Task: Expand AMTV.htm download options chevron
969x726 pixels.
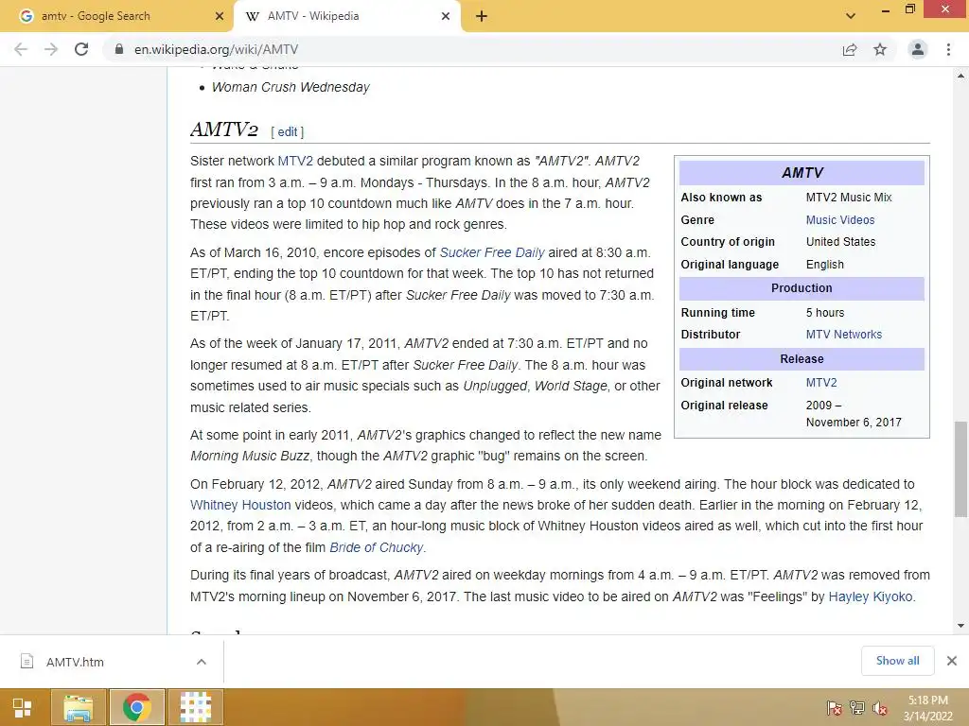Action: coord(202,662)
